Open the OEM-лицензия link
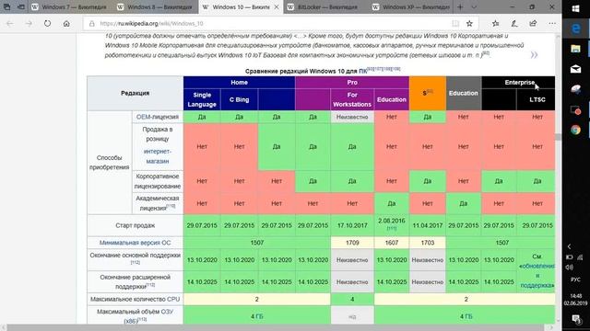 pyautogui.click(x=158, y=117)
